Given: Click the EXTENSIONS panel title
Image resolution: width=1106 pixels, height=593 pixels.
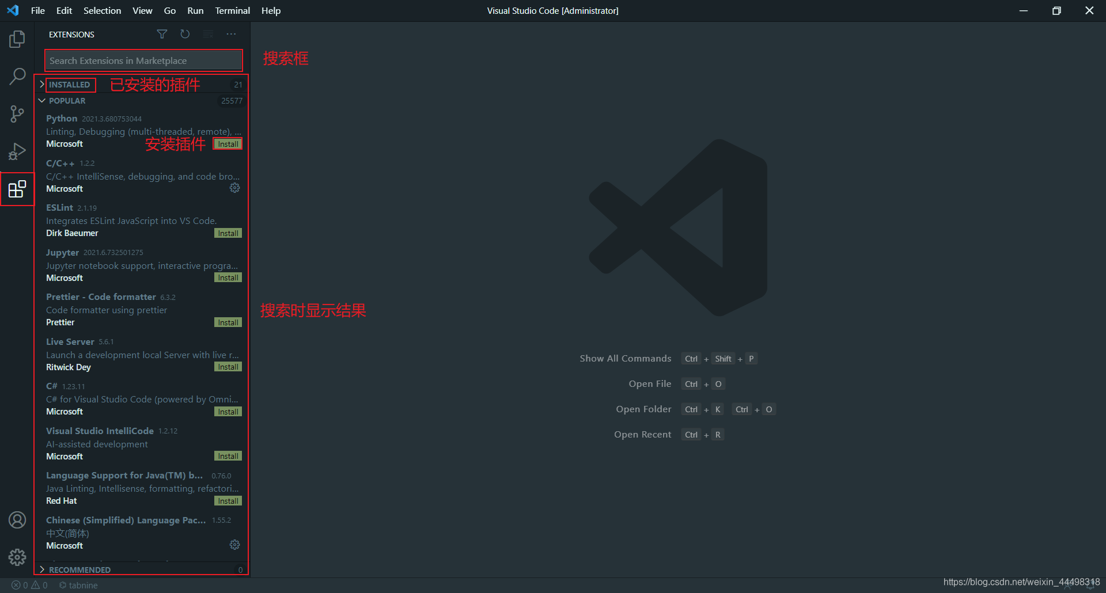Looking at the screenshot, I should coord(71,35).
